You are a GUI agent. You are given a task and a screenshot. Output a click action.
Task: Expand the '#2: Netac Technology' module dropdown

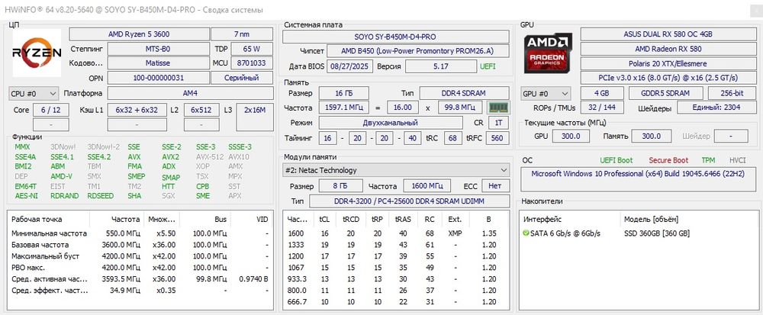point(396,170)
